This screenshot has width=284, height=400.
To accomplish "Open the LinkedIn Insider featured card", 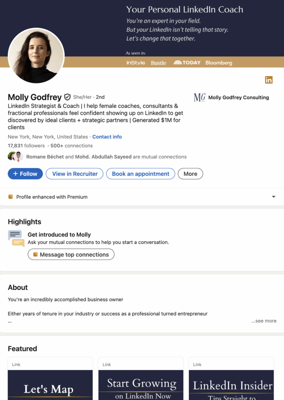I will pyautogui.click(x=232, y=379).
